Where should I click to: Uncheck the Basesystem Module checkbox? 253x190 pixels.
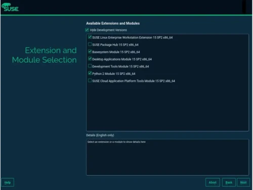click(90, 52)
